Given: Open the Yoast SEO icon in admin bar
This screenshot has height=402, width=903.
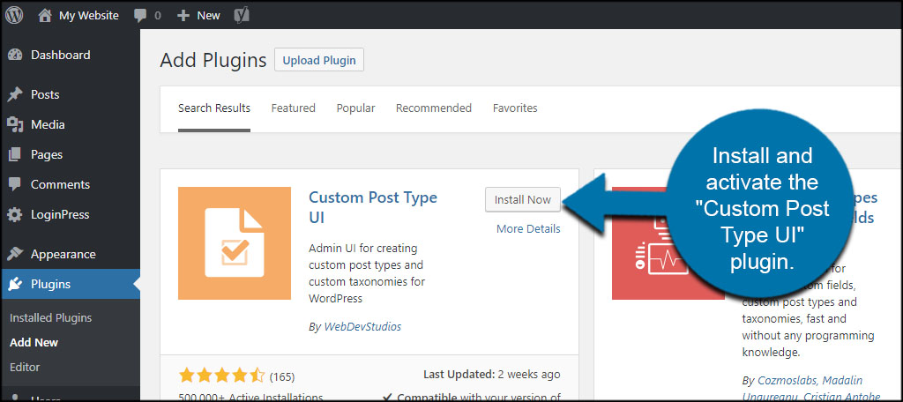Looking at the screenshot, I should 242,16.
